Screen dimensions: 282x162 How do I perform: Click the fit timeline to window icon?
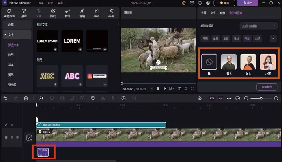238,98
